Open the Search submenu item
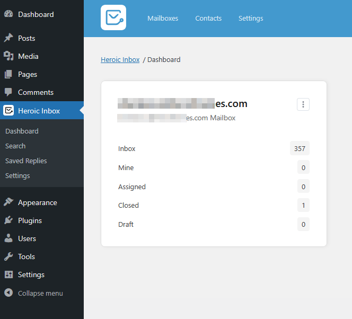 (x=15, y=146)
